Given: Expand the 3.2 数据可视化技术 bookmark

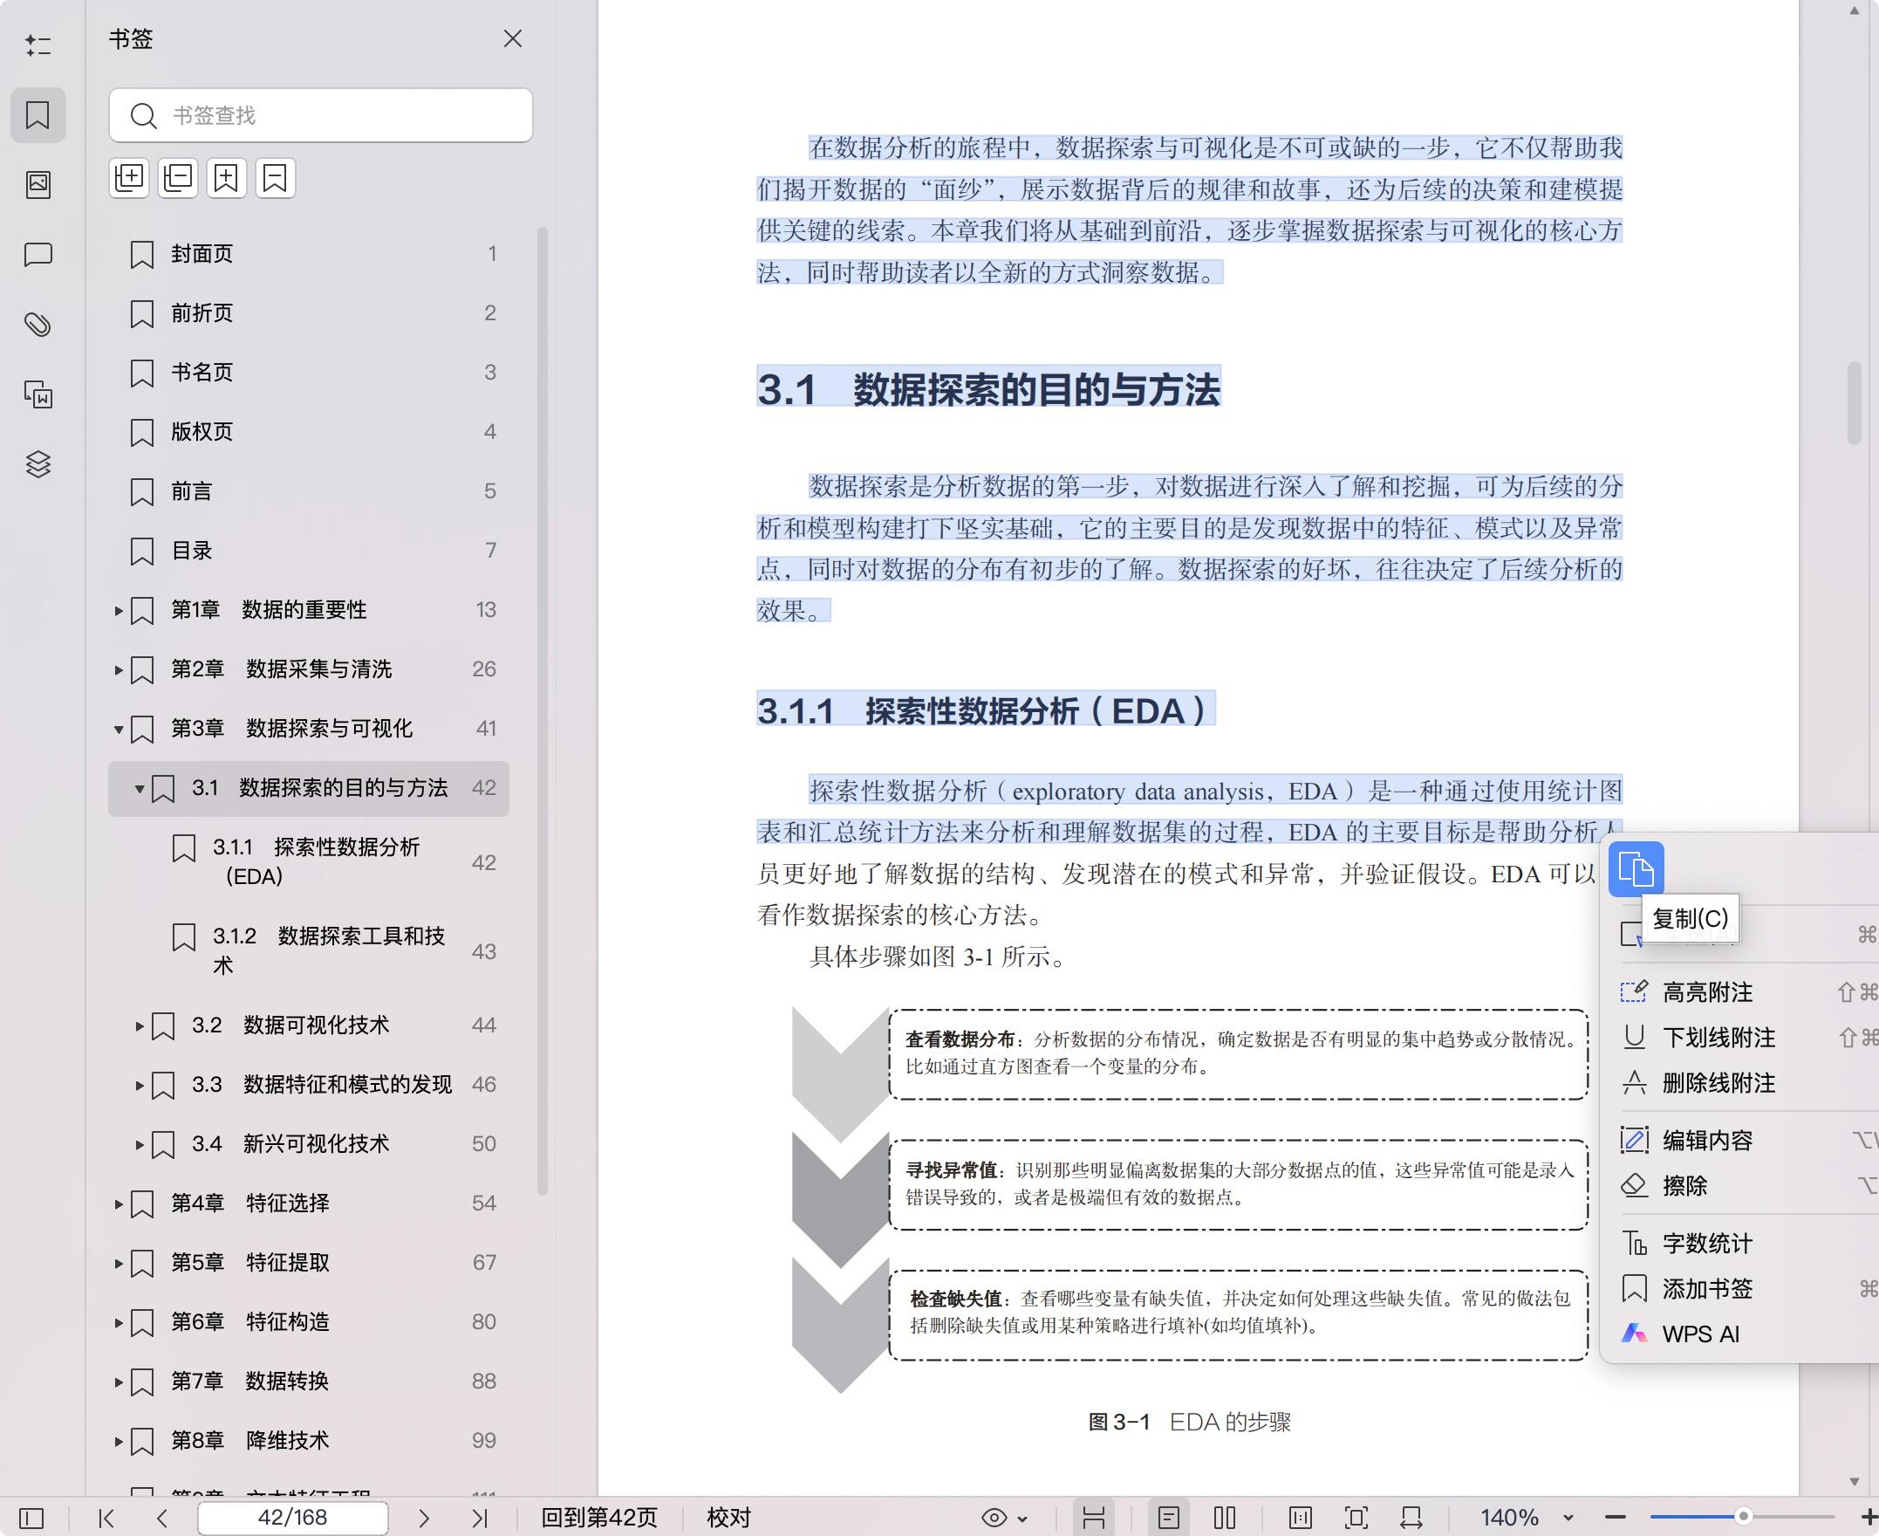Looking at the screenshot, I should tap(139, 1025).
